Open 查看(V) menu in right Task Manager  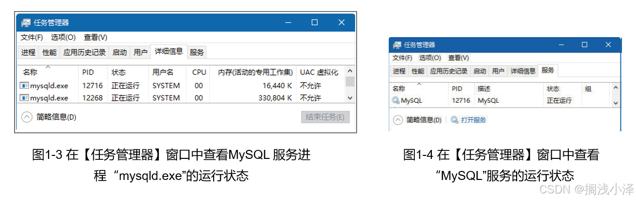pos(458,58)
